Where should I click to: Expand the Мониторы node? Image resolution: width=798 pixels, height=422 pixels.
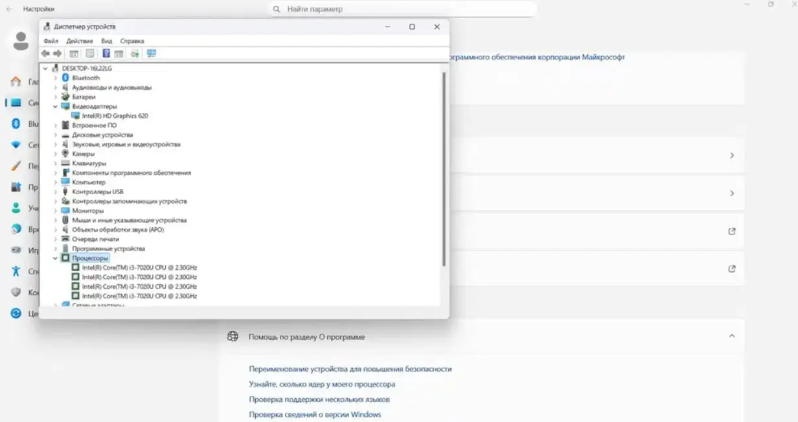click(x=55, y=210)
